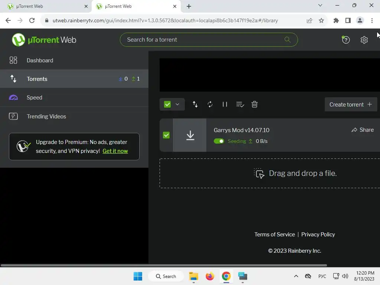Screen dimensions: 380x285
Task: Click the horizontal scrollbar at page bottom
Action: pos(164,265)
